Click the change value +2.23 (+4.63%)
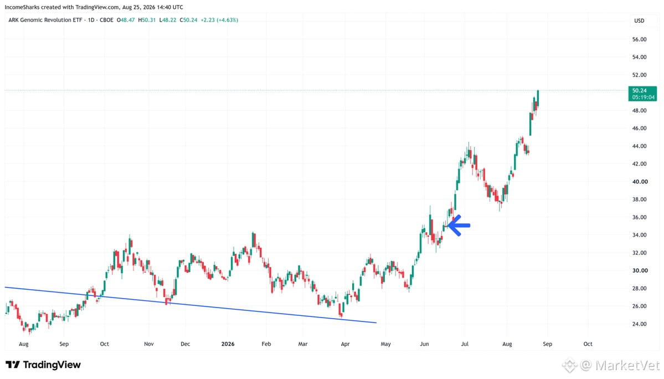 219,20
